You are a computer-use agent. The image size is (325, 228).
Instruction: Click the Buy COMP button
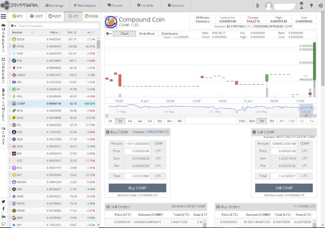137,188
